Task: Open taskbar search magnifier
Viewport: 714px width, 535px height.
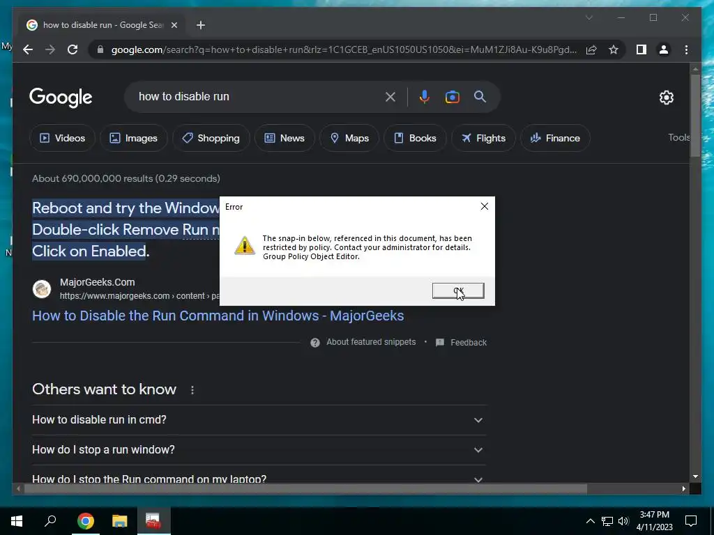Action: [x=50, y=521]
